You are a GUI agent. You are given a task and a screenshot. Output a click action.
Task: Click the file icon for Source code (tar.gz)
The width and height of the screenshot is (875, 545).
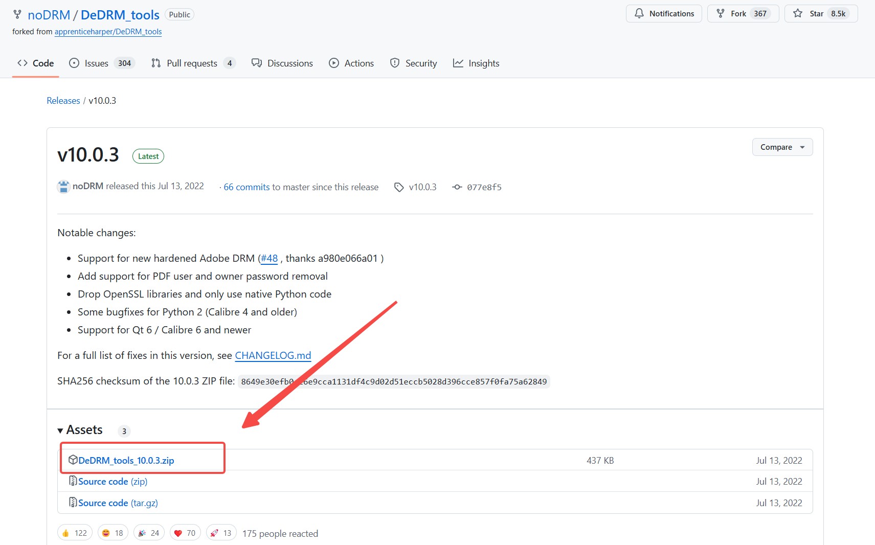pyautogui.click(x=73, y=503)
